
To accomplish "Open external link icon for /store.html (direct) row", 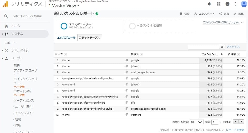I will [127, 84].
